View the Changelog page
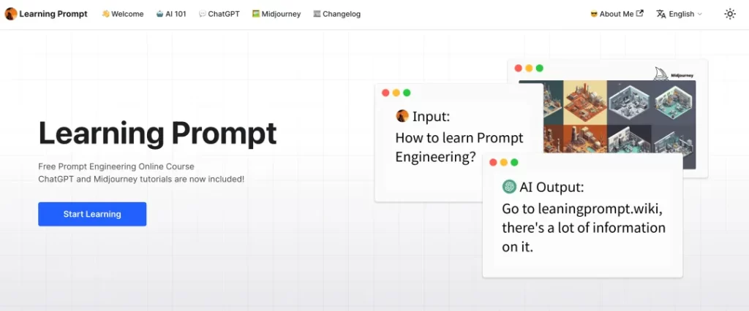The width and height of the screenshot is (749, 311). click(x=336, y=14)
